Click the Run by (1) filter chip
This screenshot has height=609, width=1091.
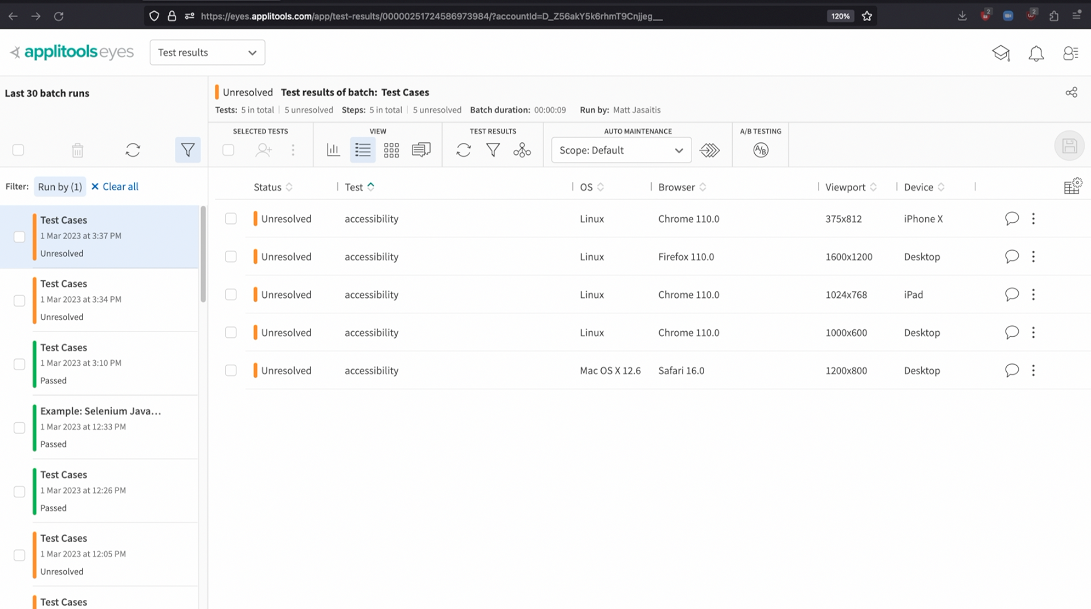tap(60, 186)
